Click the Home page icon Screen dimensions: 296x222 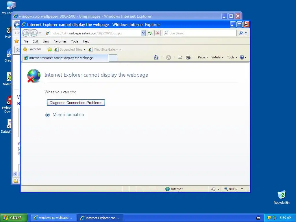tap(156, 57)
